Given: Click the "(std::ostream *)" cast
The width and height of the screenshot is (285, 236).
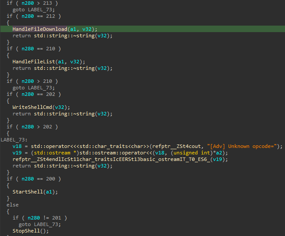Looking at the screenshot, I should 55,153.
